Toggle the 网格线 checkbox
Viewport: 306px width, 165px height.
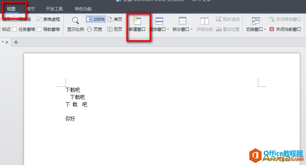coord(14,19)
